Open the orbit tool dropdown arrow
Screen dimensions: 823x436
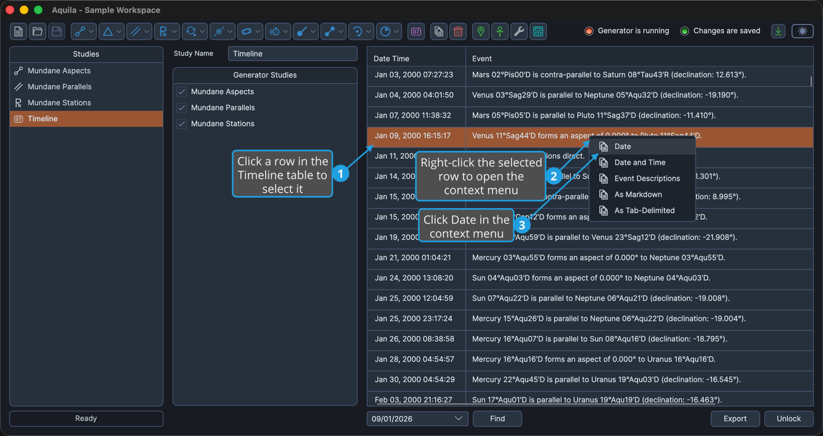tap(258, 31)
